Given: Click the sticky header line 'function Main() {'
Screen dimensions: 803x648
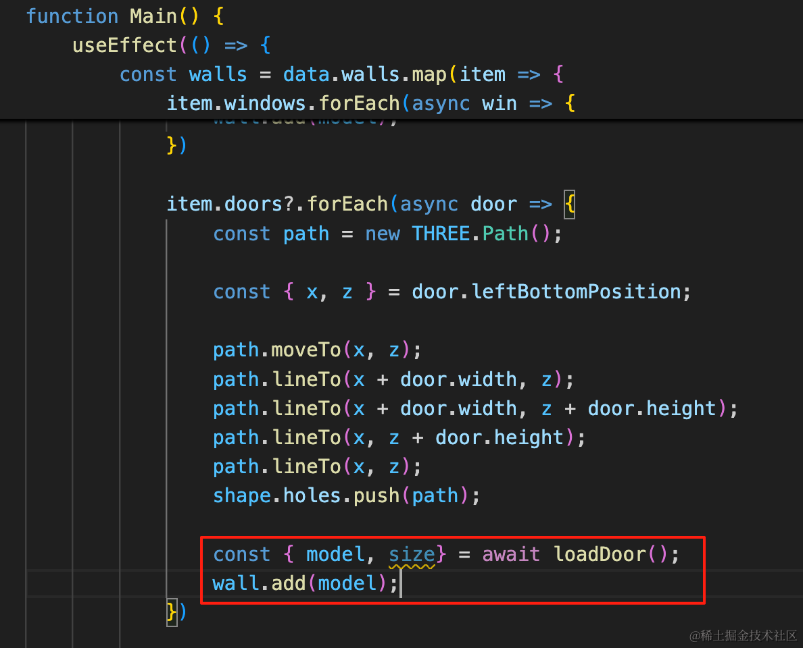Looking at the screenshot, I should 125,16.
